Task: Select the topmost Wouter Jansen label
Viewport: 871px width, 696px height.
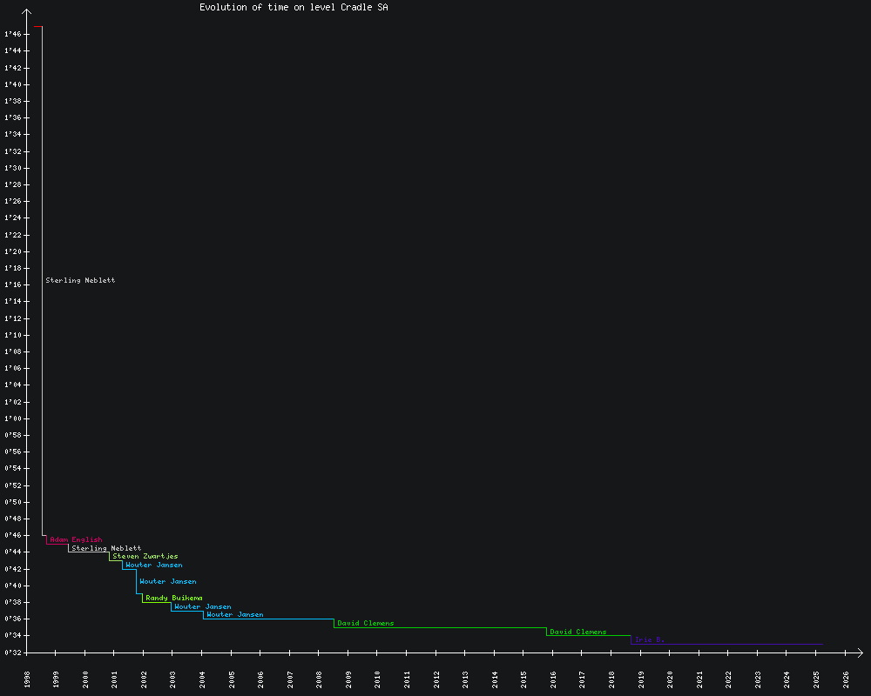Action: click(153, 565)
